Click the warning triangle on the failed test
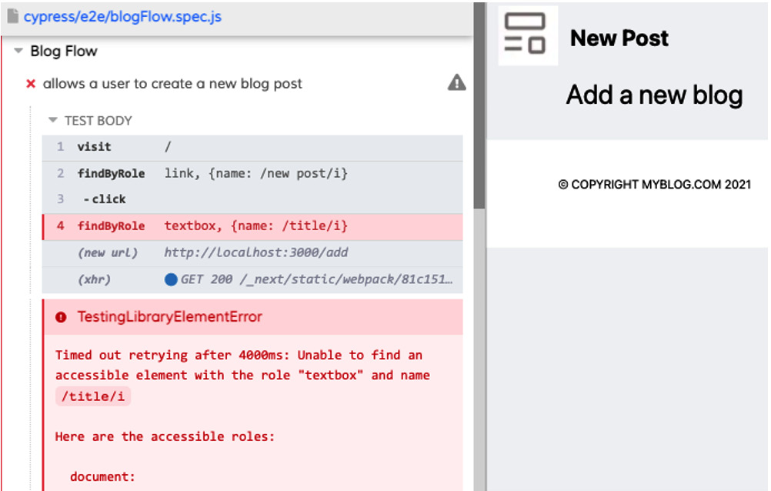The width and height of the screenshot is (771, 491). [x=456, y=83]
